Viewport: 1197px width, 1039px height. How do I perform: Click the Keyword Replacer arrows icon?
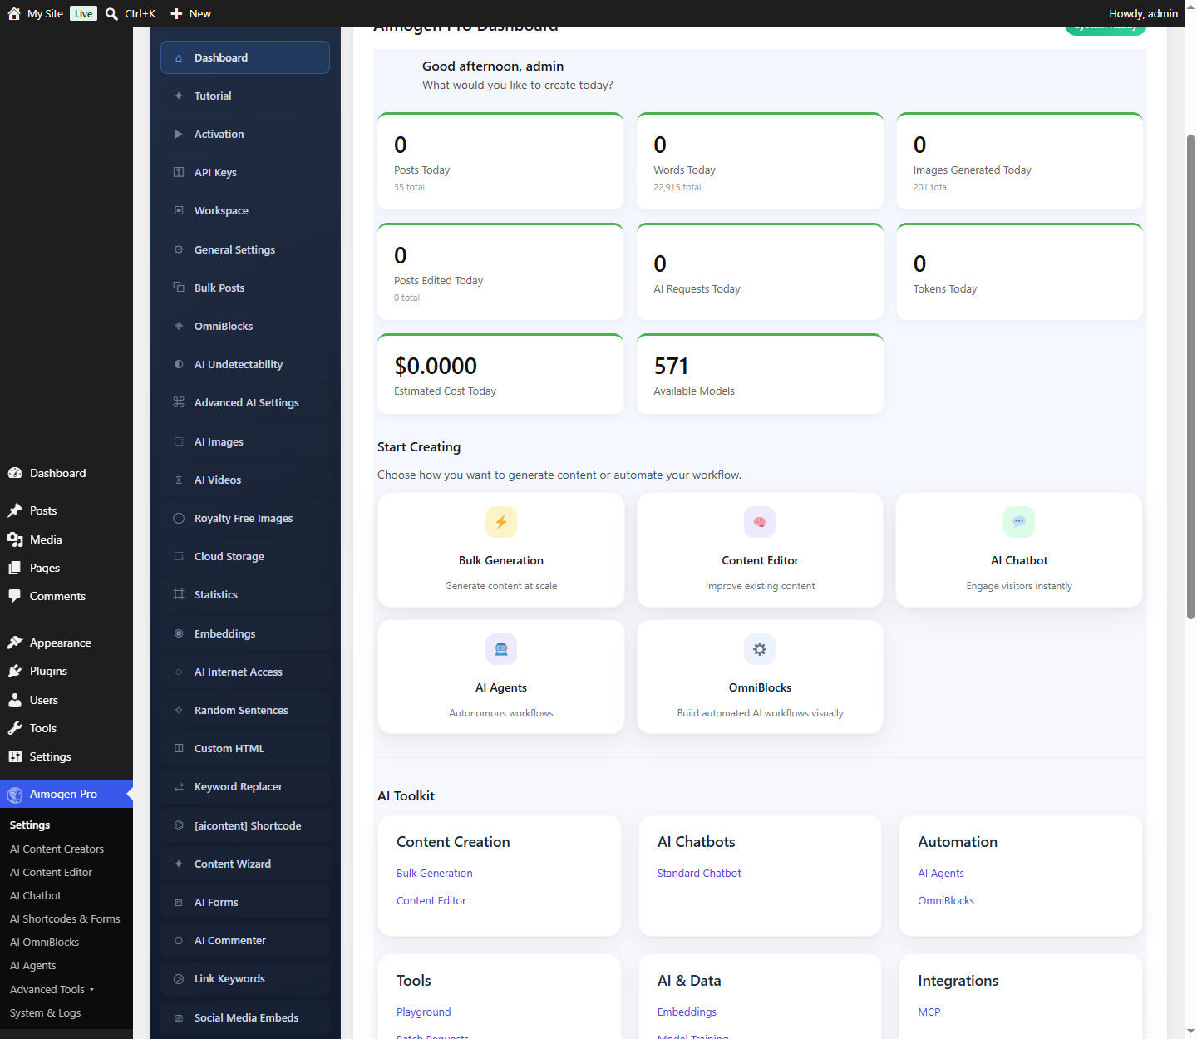tap(179, 787)
